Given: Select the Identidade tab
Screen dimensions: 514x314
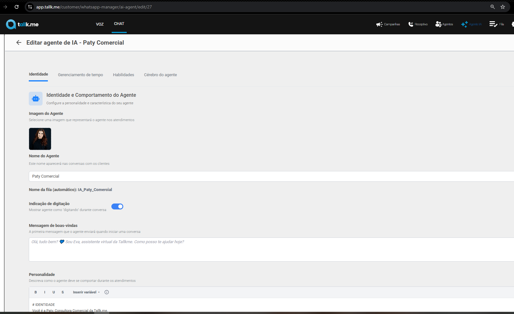Looking at the screenshot, I should [38, 74].
